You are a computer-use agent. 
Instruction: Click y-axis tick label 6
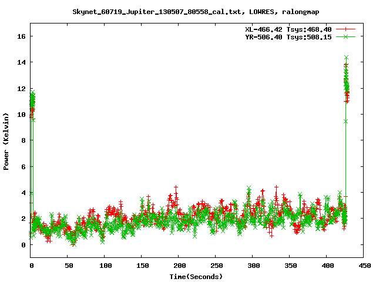tap(23, 167)
